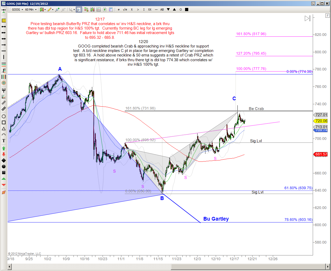Toggle the F button at top right

coord(327,16)
